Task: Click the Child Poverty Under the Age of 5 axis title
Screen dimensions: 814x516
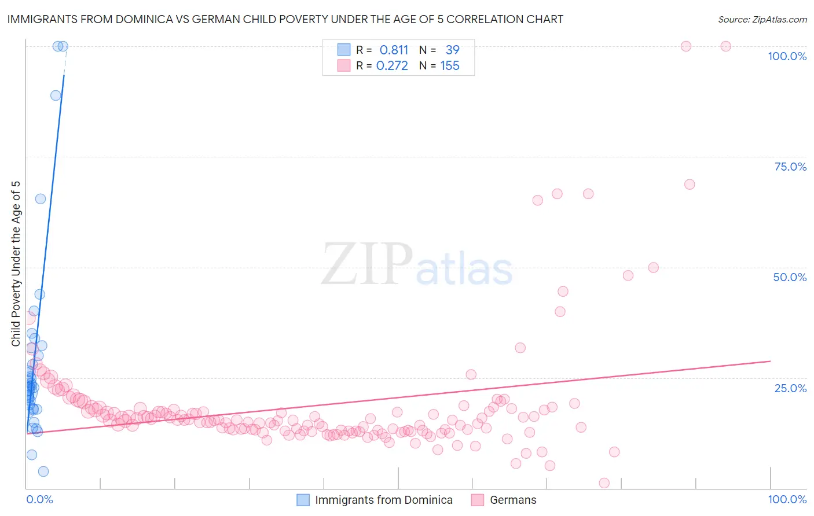Action: [x=16, y=264]
